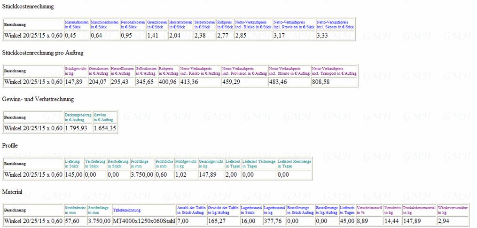Click Gewicht der Tafeln value 165,27

coord(216,221)
